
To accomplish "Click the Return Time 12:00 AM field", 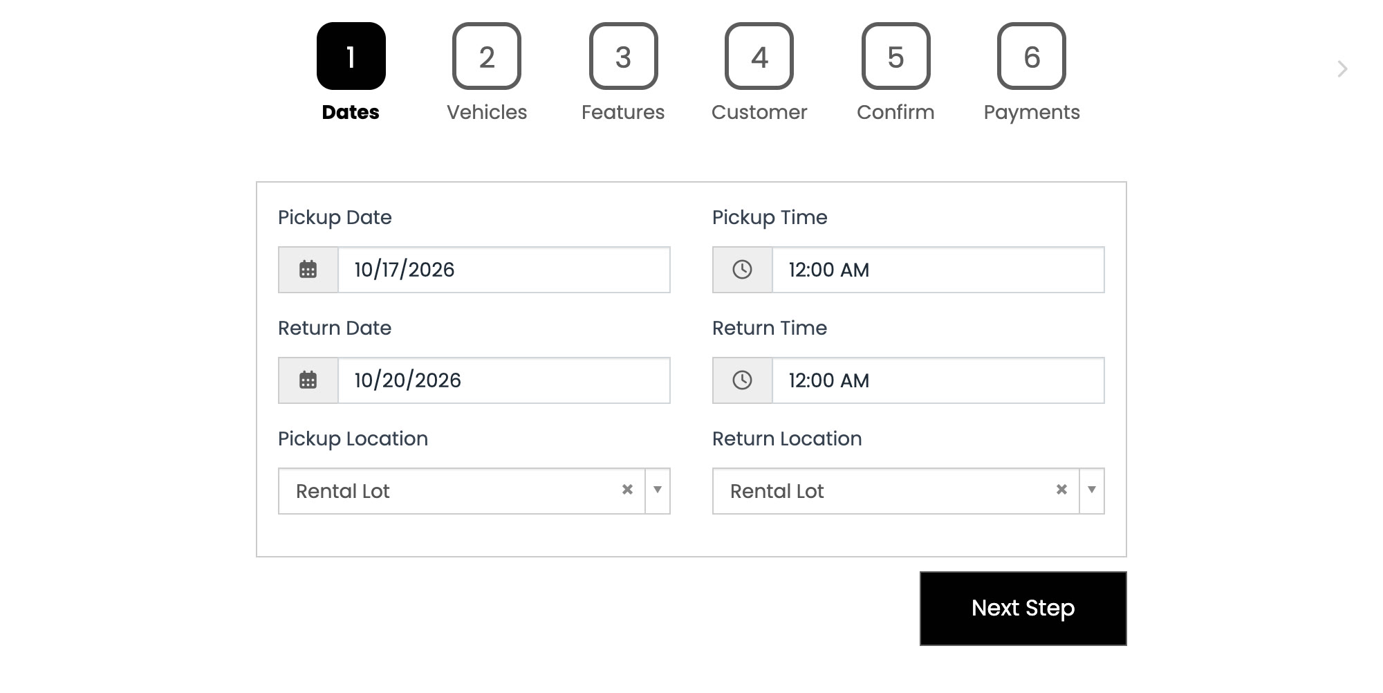I will pyautogui.click(x=938, y=380).
